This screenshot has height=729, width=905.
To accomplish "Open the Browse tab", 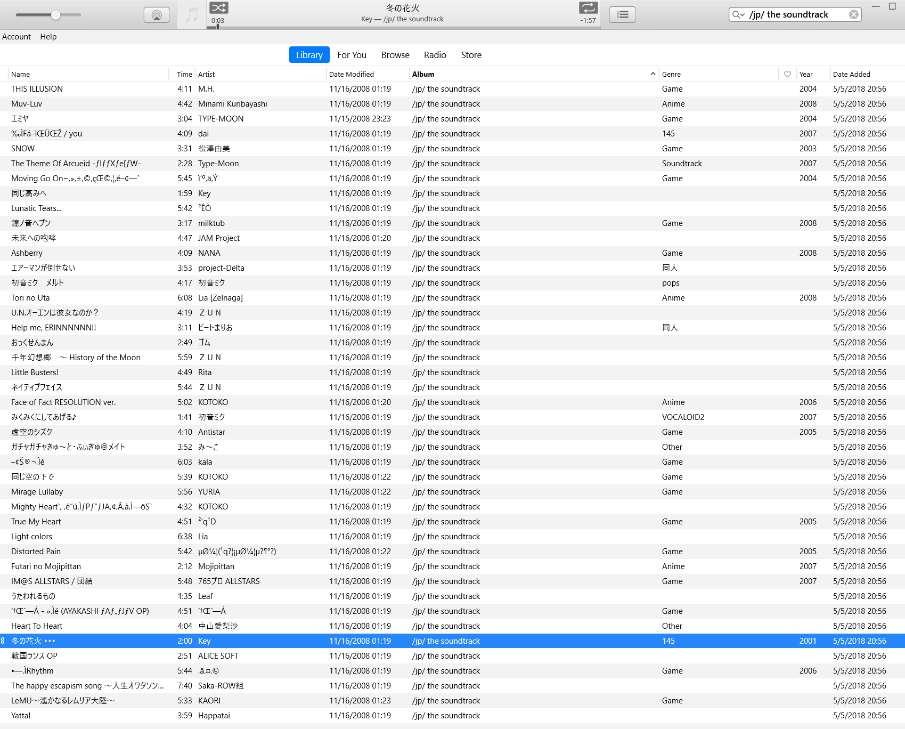I will click(395, 55).
